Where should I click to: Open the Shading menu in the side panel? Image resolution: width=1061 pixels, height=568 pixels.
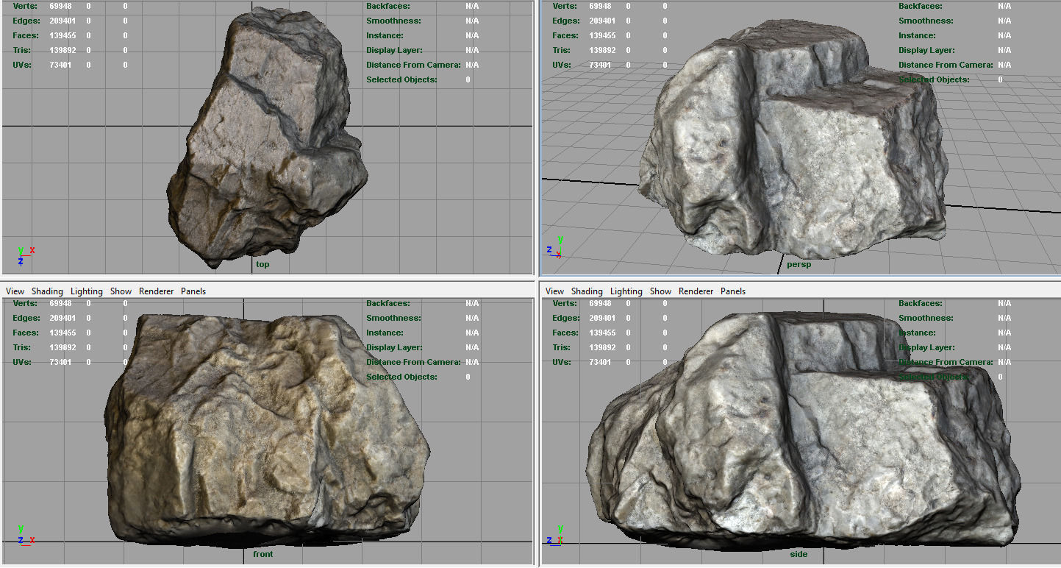[587, 291]
